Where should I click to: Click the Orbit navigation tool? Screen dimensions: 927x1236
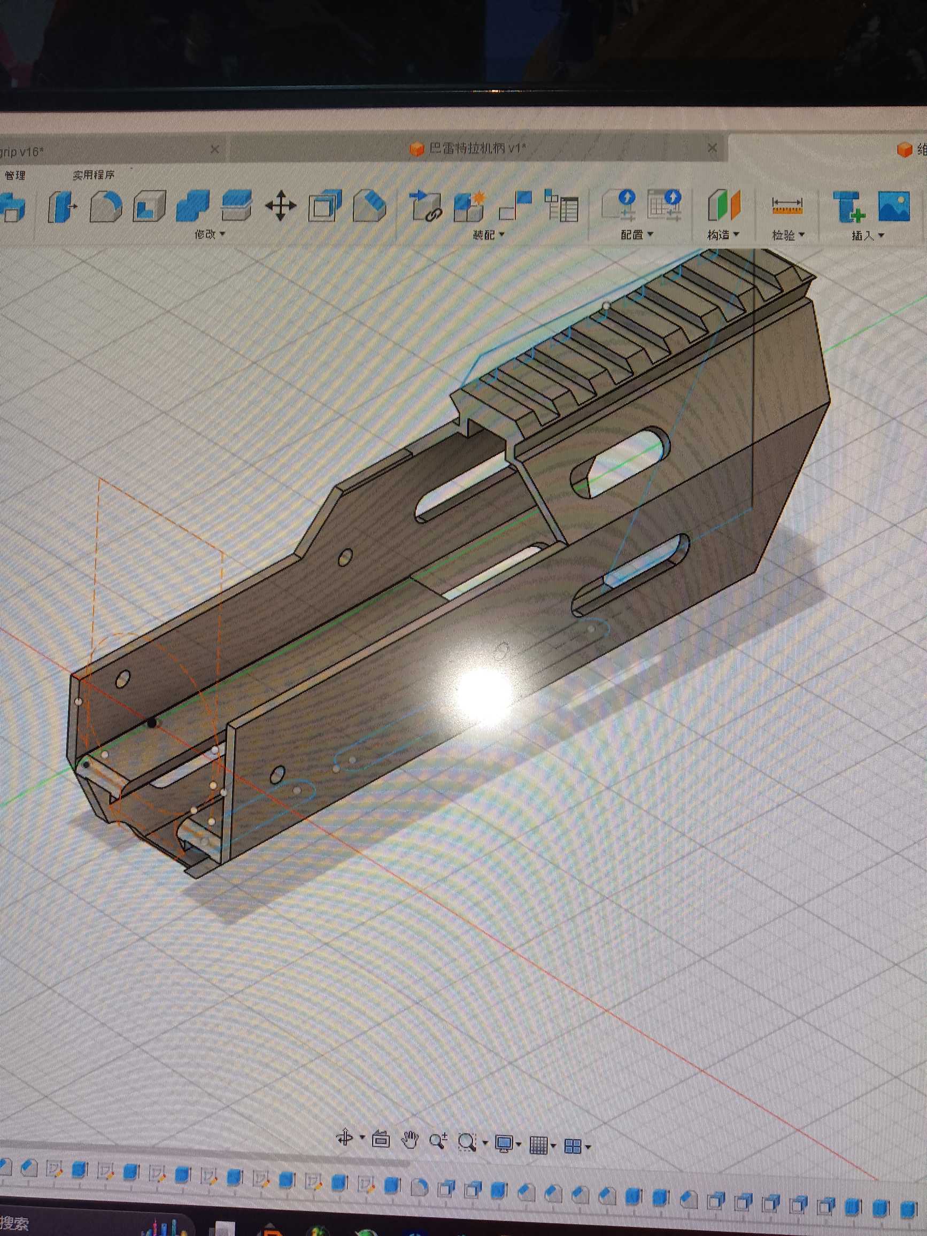pos(345,1138)
